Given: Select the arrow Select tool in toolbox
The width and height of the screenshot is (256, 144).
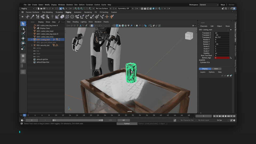Looking at the screenshot, I should 23,24.
